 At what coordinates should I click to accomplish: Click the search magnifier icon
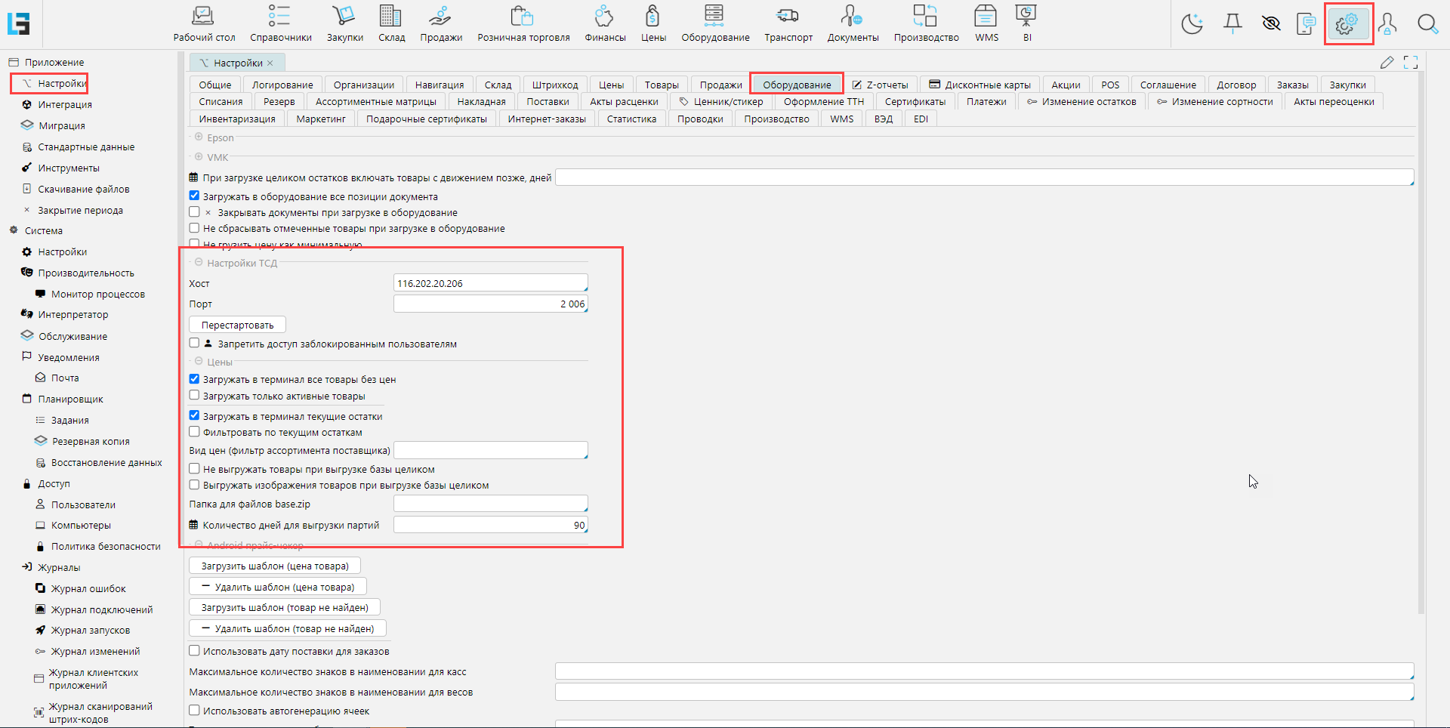[x=1427, y=24]
